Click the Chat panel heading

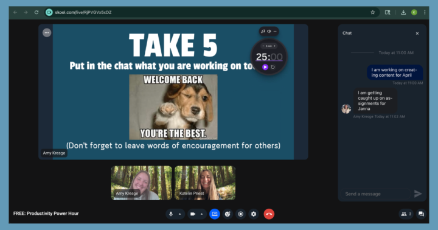[x=347, y=33]
